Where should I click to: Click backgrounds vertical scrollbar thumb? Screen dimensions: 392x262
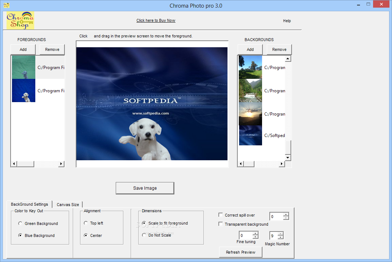coord(288,148)
